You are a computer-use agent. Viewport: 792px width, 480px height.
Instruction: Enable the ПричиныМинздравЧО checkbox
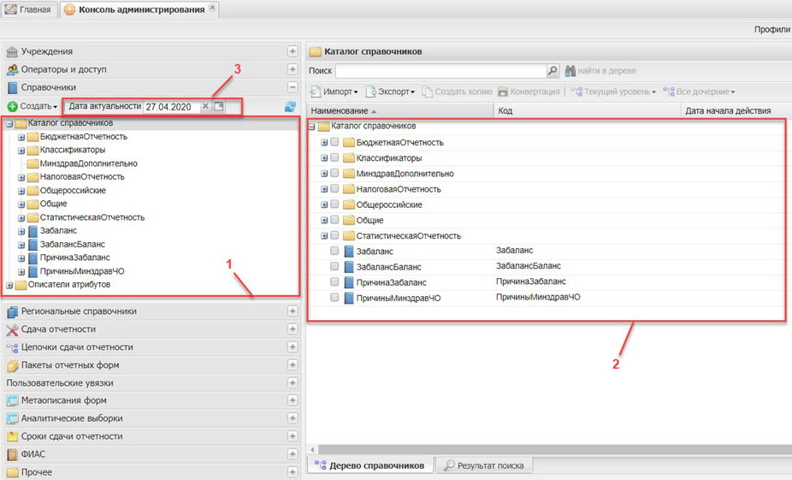point(335,298)
